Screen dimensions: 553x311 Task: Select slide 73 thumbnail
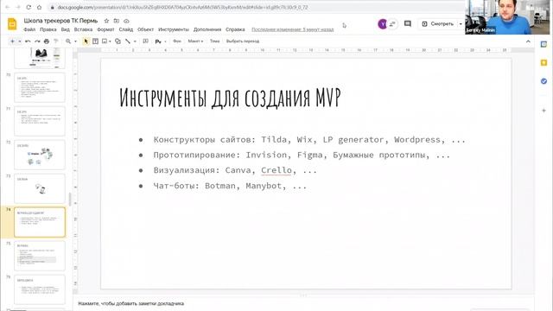point(40,188)
